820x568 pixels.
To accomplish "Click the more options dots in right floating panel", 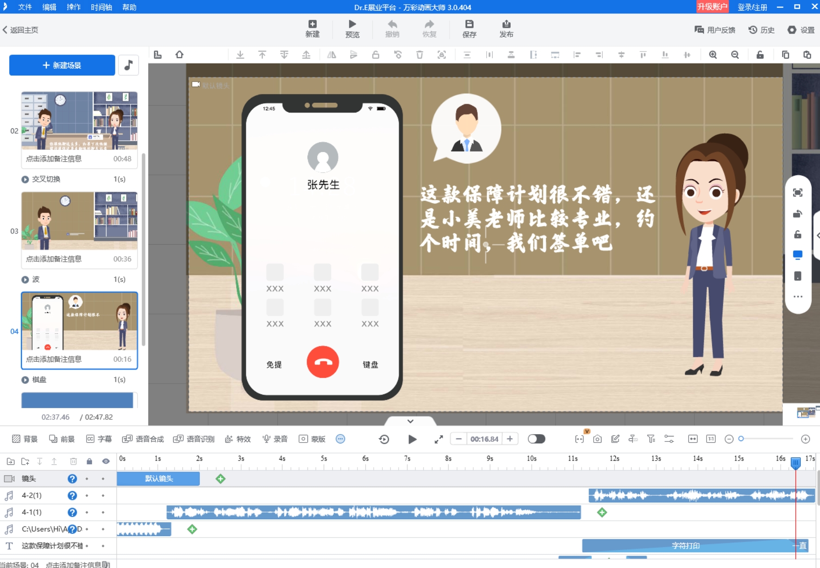I will tap(798, 297).
